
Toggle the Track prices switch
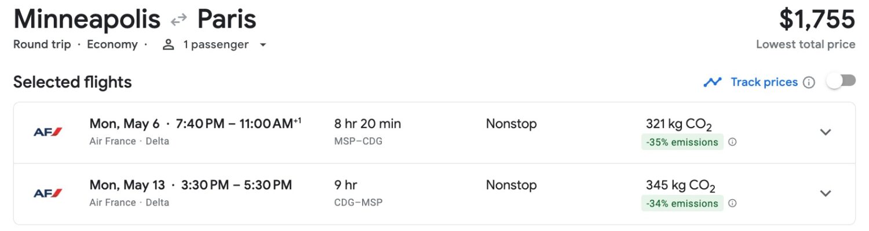841,81
